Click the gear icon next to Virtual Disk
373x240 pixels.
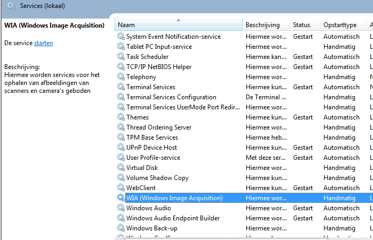coord(121,168)
